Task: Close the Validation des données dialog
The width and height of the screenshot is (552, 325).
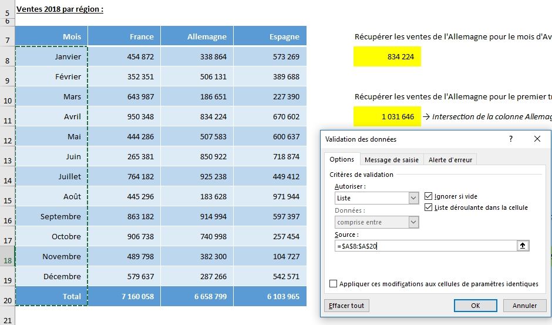Action: click(537, 139)
